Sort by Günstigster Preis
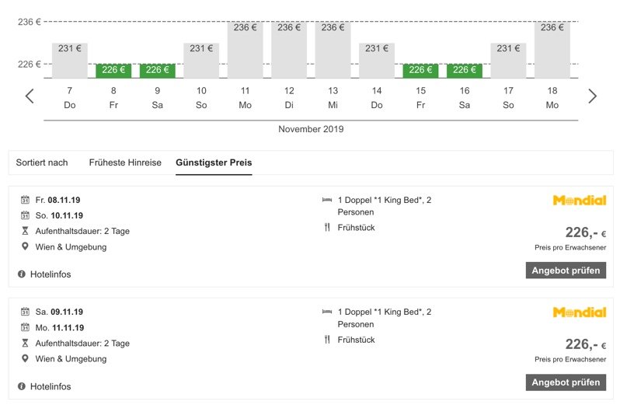The height and width of the screenshot is (405, 620). click(214, 162)
